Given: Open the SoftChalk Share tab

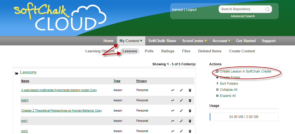Looking at the screenshot, I should click(x=162, y=41).
